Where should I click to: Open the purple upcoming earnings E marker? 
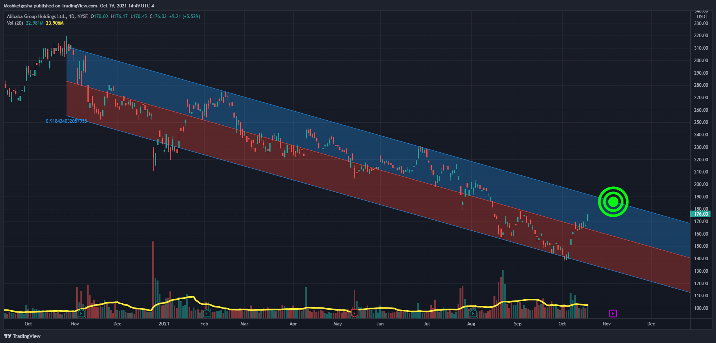pos(613,313)
